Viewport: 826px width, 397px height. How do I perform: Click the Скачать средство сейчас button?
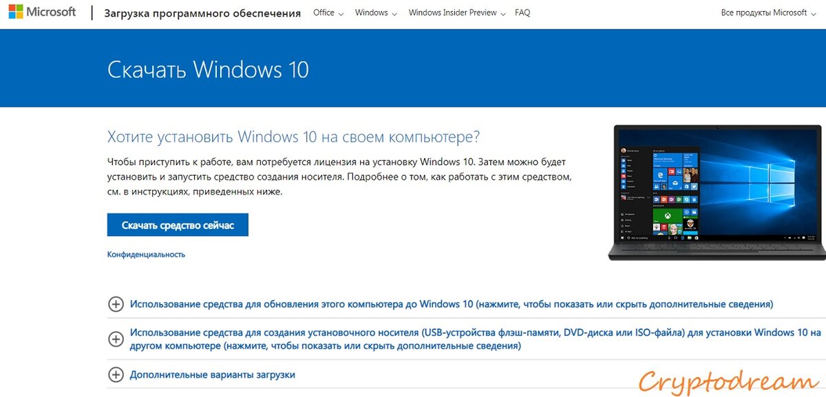(x=178, y=225)
